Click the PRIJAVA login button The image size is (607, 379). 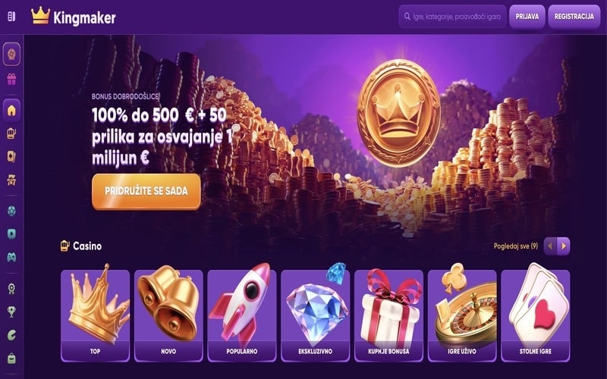(527, 17)
